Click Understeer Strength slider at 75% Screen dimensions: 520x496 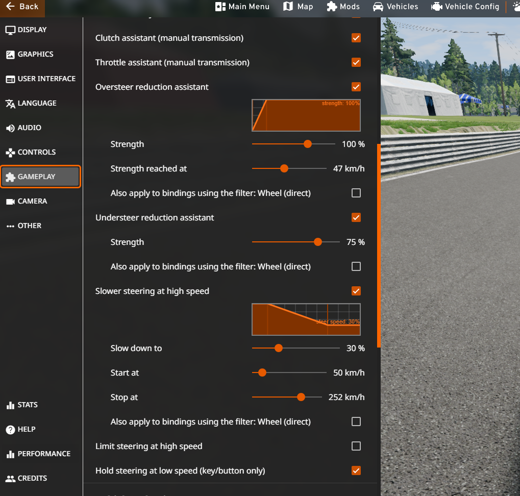pos(318,242)
